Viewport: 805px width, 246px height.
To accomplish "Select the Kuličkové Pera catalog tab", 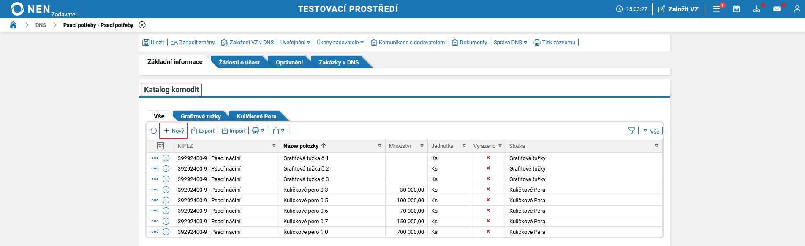I will [x=256, y=116].
